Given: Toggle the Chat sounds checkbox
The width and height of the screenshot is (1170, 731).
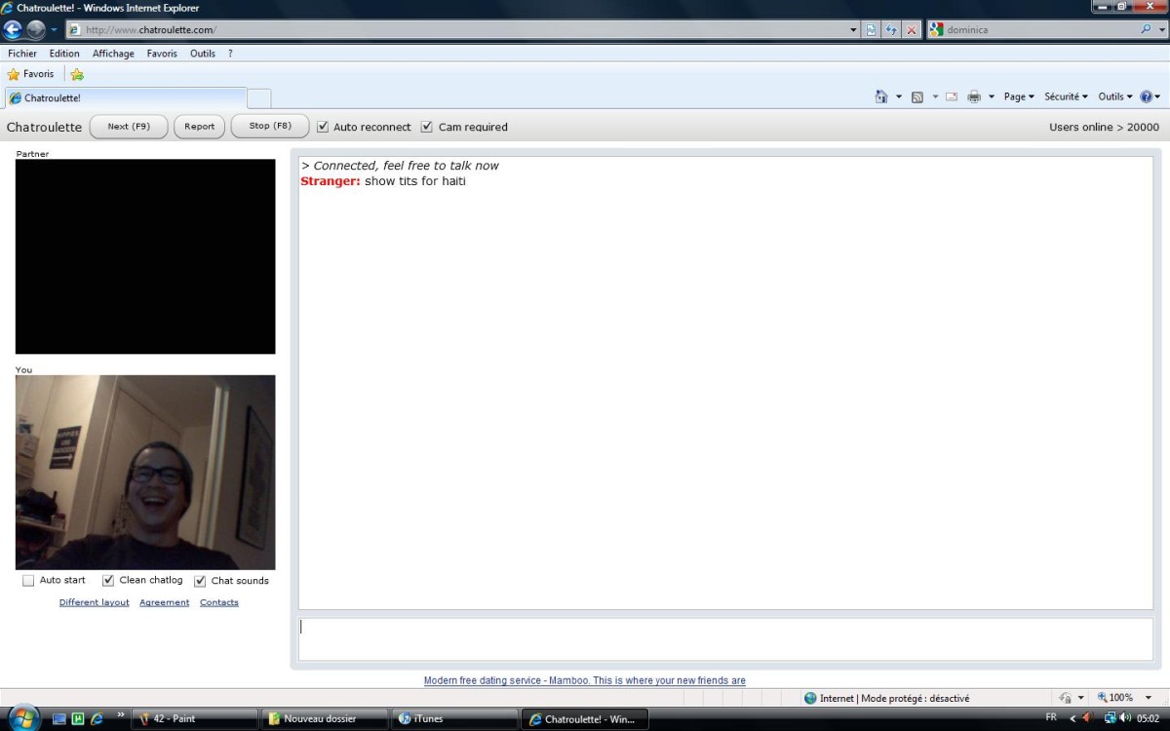Looking at the screenshot, I should point(200,581).
